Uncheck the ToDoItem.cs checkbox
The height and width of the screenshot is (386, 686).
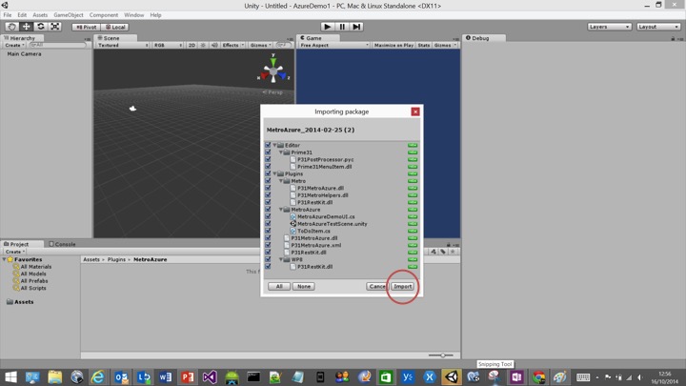pyautogui.click(x=268, y=231)
